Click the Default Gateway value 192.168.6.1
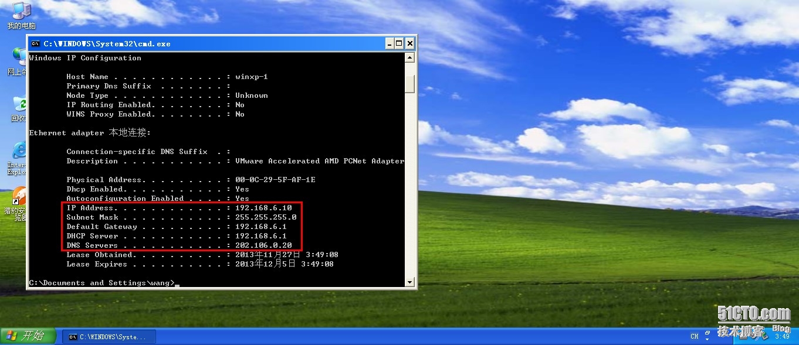The image size is (799, 345). 261,227
